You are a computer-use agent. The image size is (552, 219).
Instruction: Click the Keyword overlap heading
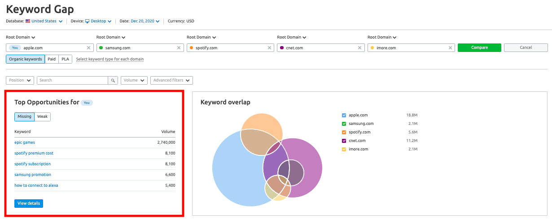(225, 102)
